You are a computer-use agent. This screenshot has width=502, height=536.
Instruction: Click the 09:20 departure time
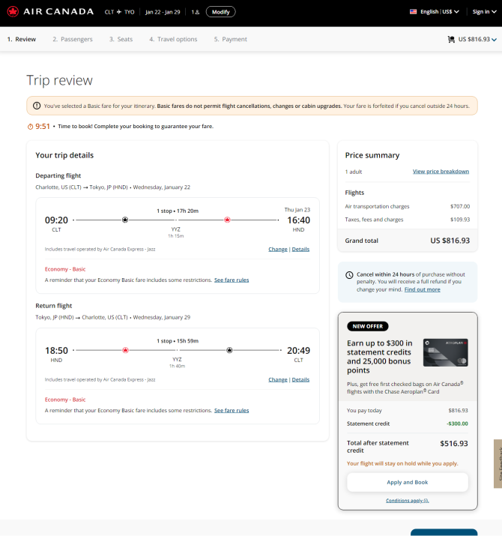(56, 220)
